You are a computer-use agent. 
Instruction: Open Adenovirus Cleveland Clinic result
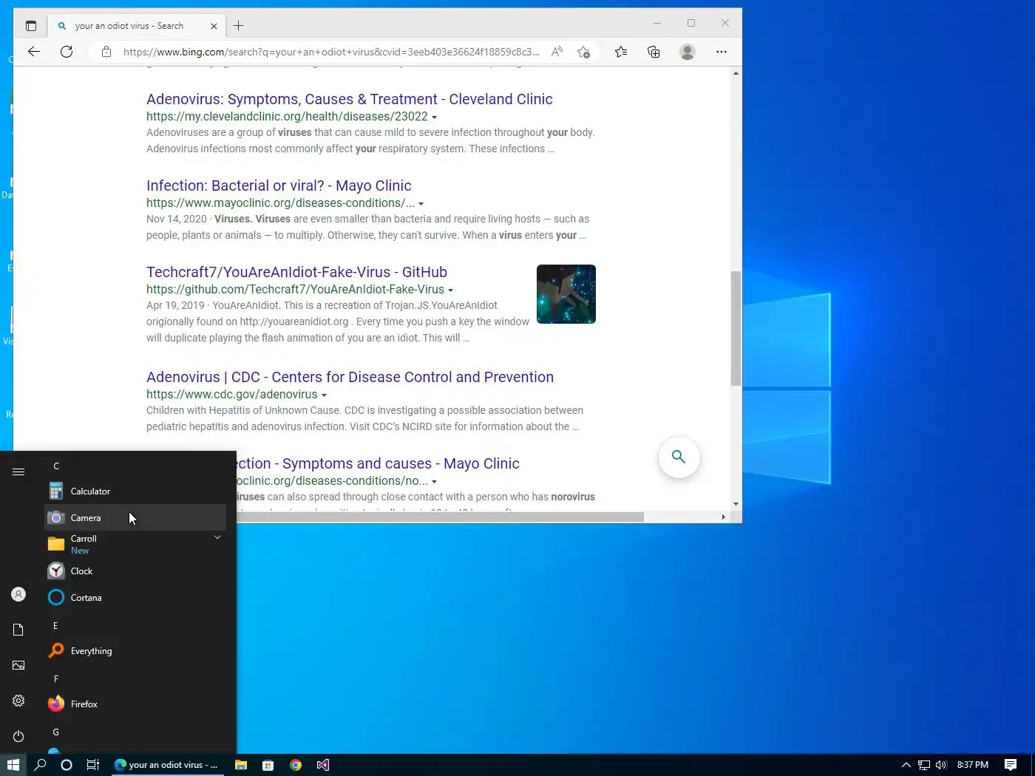[x=349, y=99]
